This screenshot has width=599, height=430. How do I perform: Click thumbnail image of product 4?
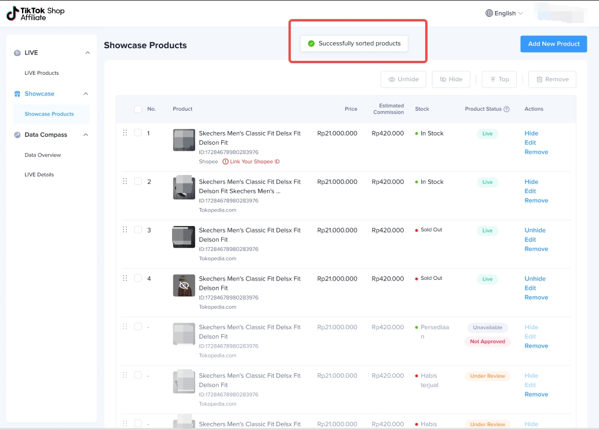click(184, 285)
